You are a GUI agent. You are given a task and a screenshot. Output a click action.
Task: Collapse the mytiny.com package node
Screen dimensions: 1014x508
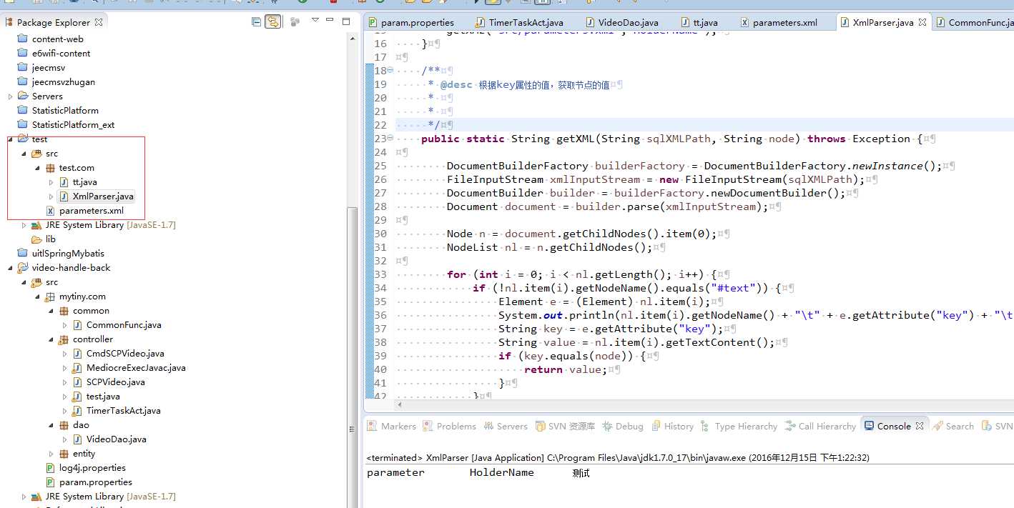37,297
